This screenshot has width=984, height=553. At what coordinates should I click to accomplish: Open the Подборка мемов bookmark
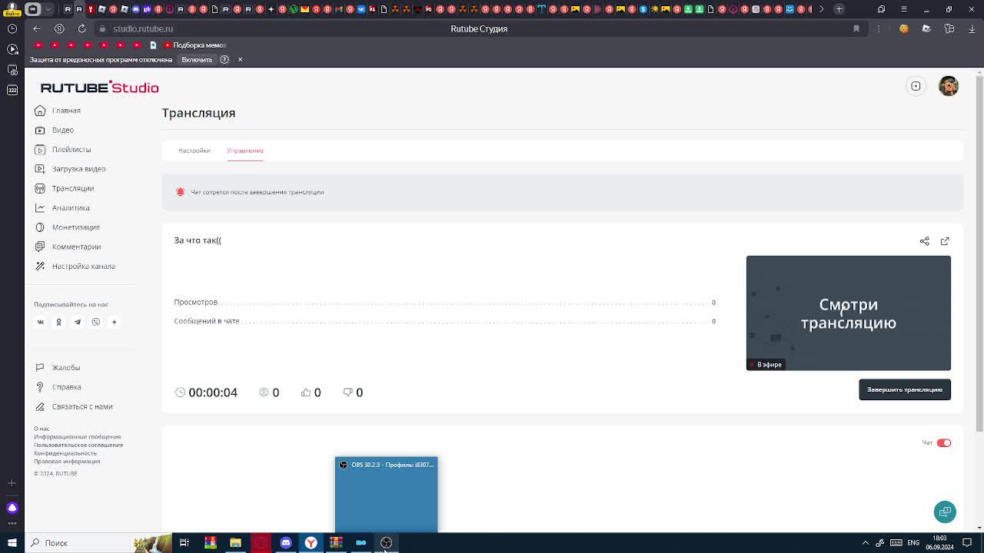coord(194,45)
